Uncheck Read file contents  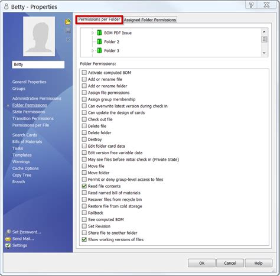coord(84,186)
